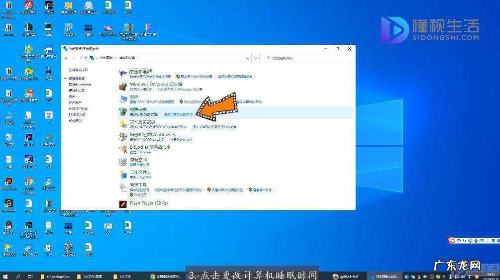Open the Work Folders icon
Image resolution: width=500 pixels, height=280 pixels.
coord(123,175)
